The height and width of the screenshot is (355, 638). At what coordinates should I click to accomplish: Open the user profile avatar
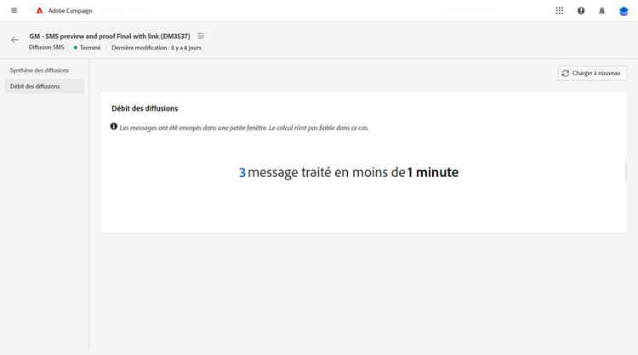(624, 11)
